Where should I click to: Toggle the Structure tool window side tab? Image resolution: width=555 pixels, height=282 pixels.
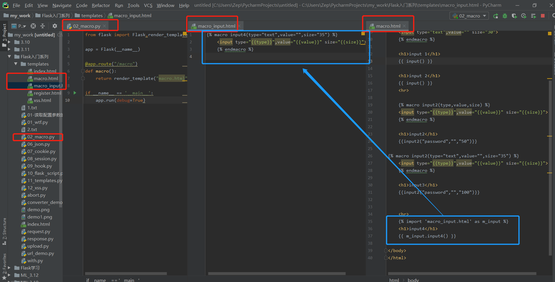tap(4, 232)
